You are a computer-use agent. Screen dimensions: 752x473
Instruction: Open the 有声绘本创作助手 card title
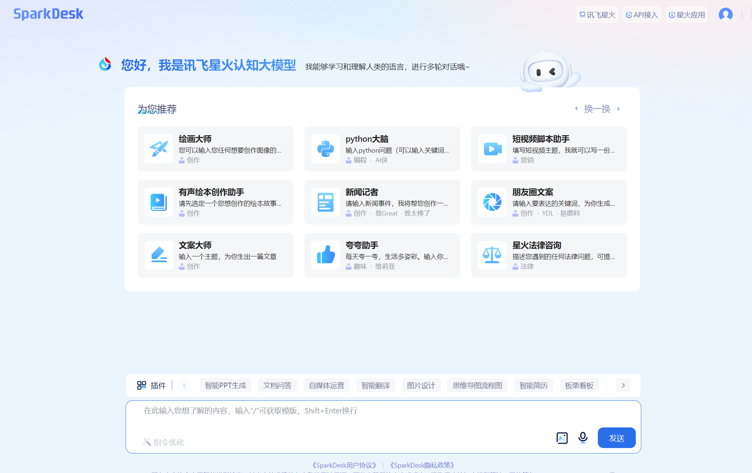pos(211,192)
